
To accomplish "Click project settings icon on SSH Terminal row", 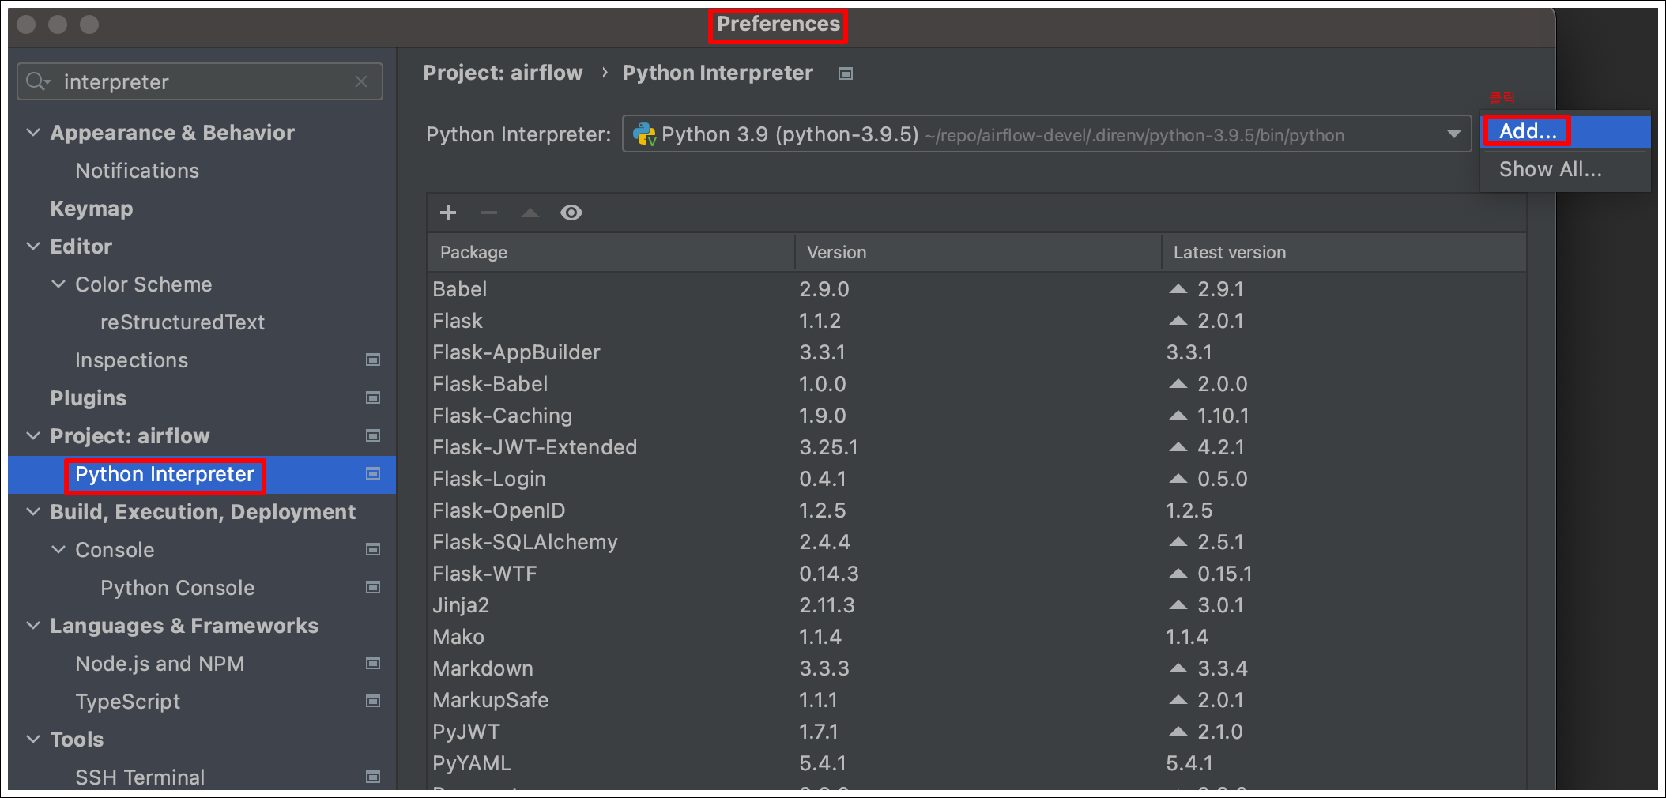I will (373, 777).
